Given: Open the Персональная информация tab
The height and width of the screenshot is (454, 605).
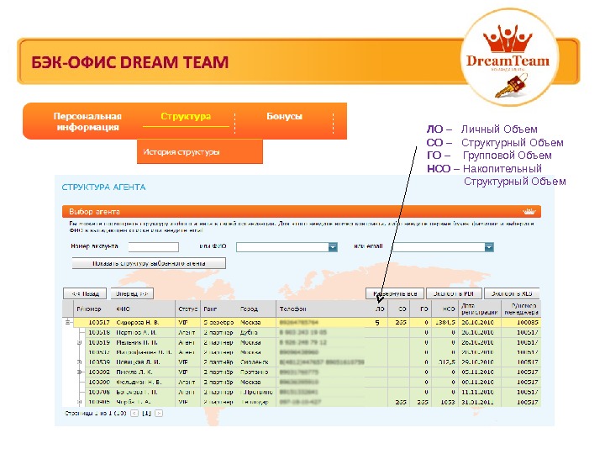Looking at the screenshot, I should pos(87,122).
